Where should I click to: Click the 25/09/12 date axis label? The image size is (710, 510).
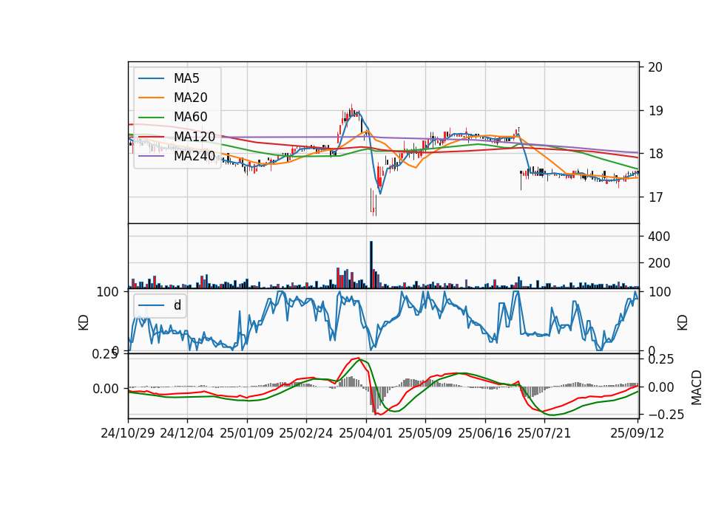coord(638,433)
